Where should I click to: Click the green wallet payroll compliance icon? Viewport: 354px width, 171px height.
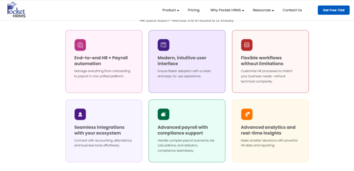point(164,114)
